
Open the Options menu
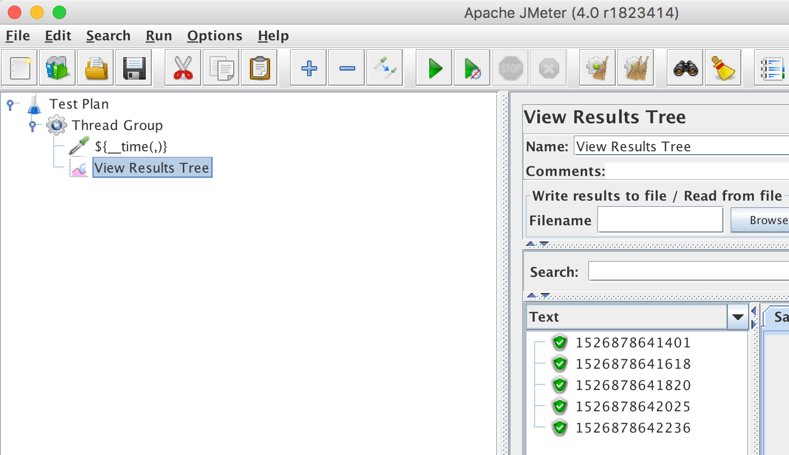(x=215, y=36)
